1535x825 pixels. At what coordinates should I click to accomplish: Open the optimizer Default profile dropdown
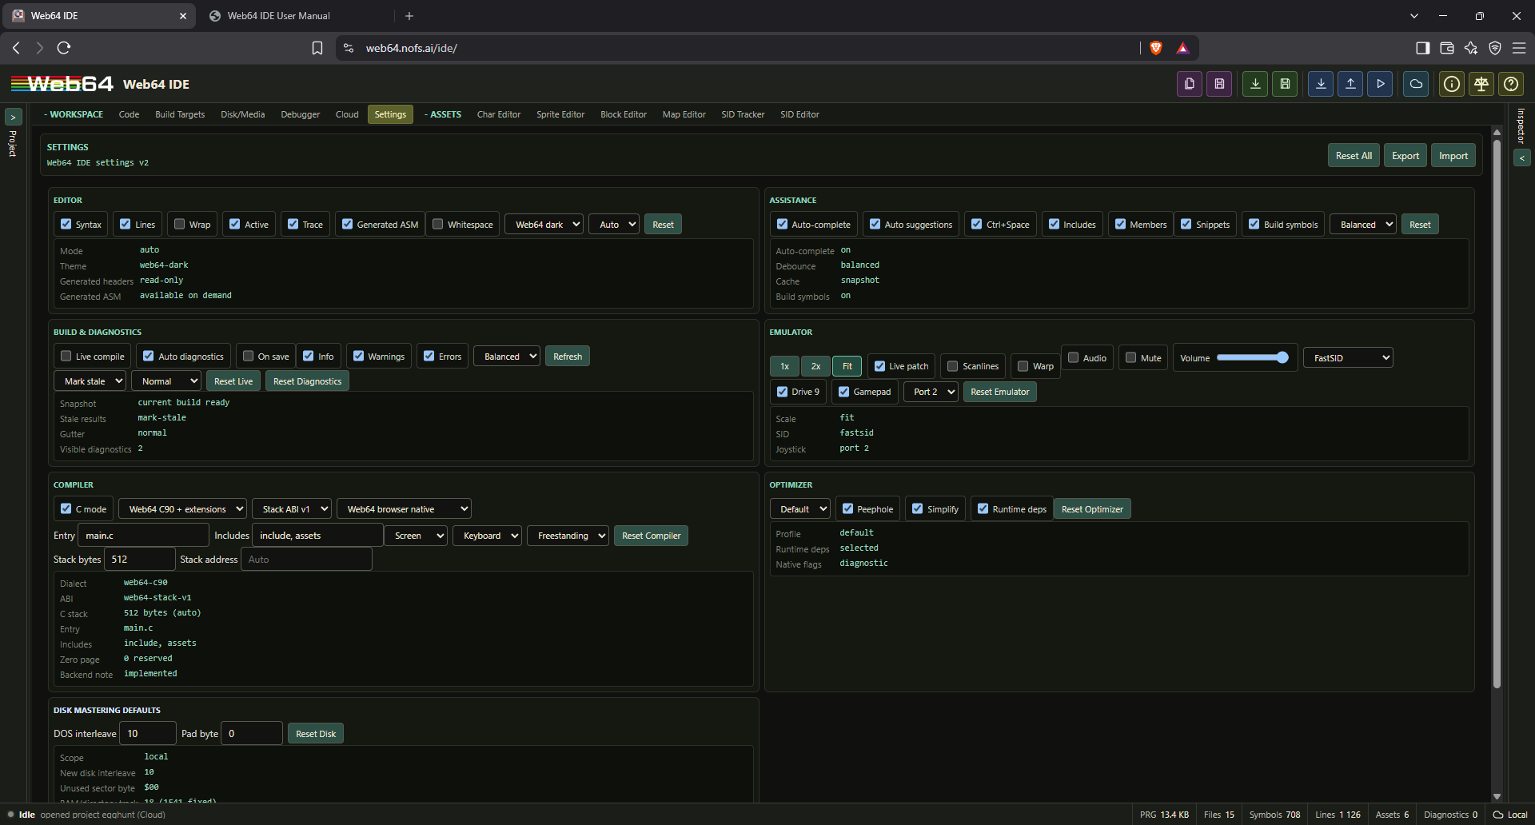[799, 509]
